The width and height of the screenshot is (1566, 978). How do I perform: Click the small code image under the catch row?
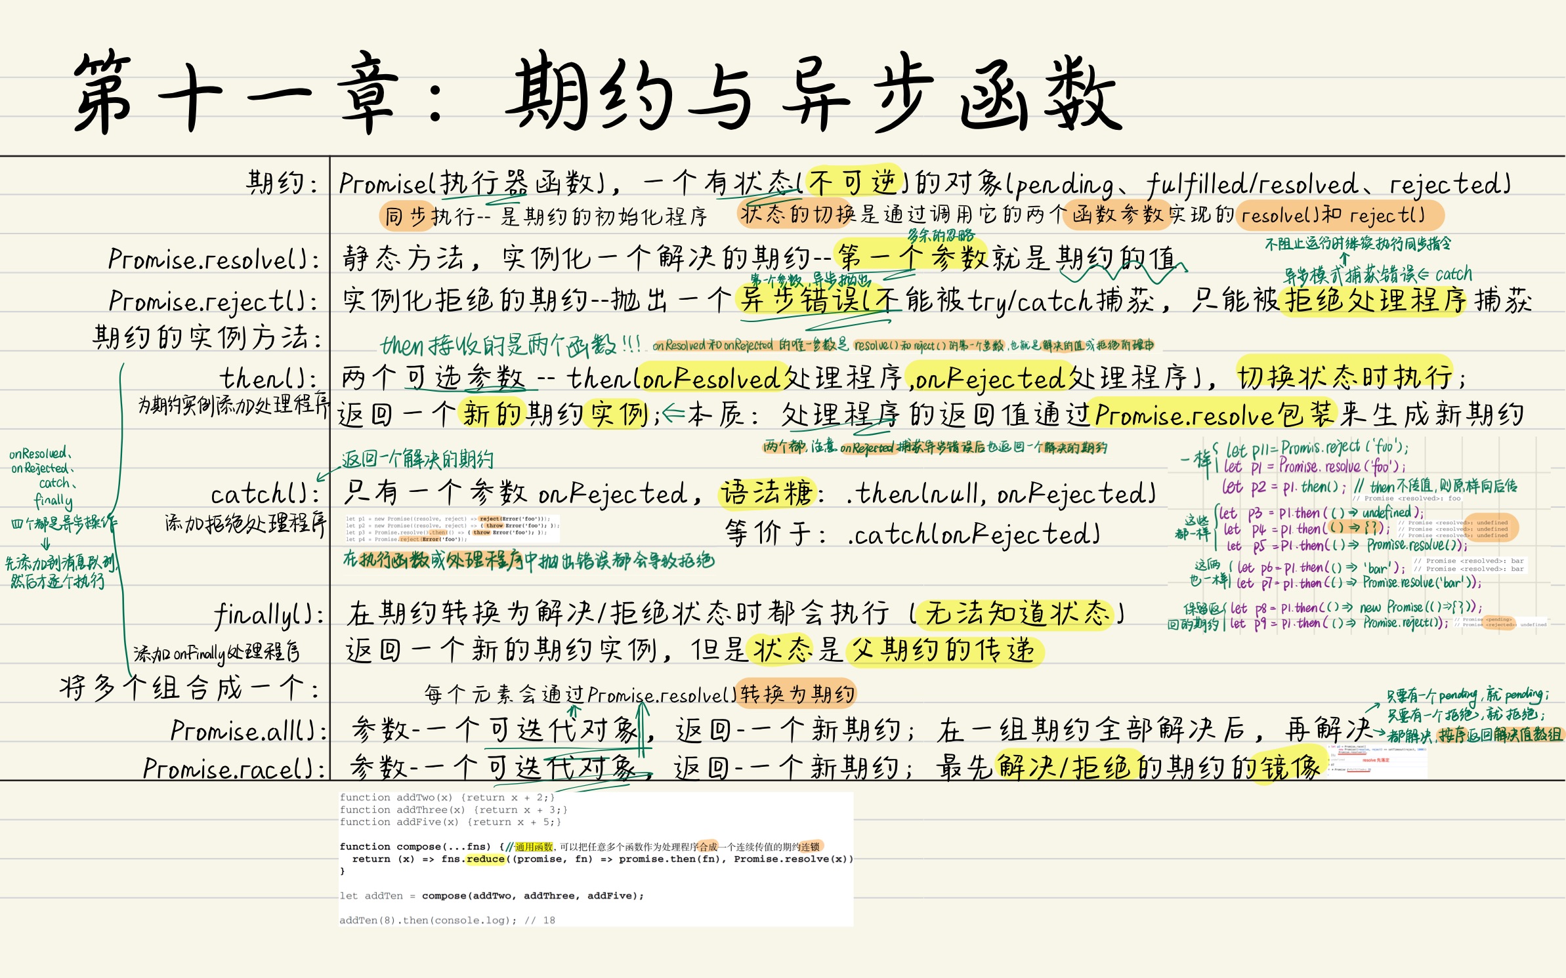[x=452, y=529]
